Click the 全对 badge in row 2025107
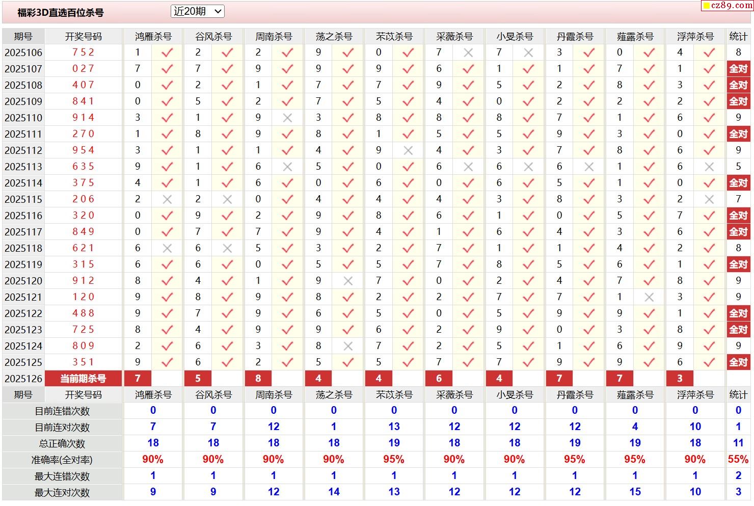The width and height of the screenshot is (754, 506). click(738, 69)
